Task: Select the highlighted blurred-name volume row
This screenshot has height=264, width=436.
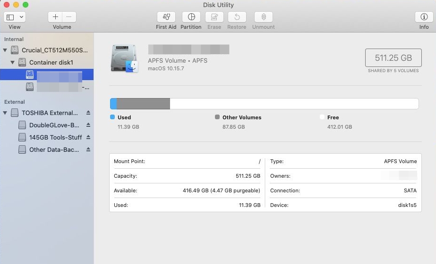Action: pos(47,74)
